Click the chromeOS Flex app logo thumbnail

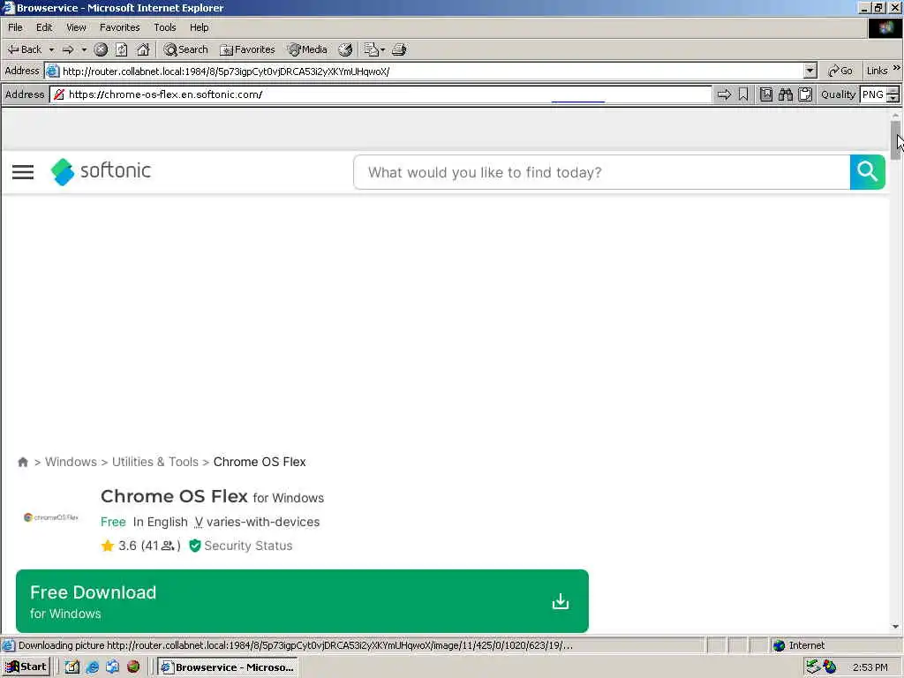point(51,517)
